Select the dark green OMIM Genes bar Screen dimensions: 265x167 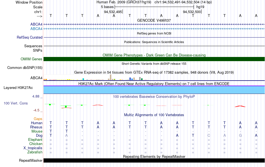[x=154, y=59]
